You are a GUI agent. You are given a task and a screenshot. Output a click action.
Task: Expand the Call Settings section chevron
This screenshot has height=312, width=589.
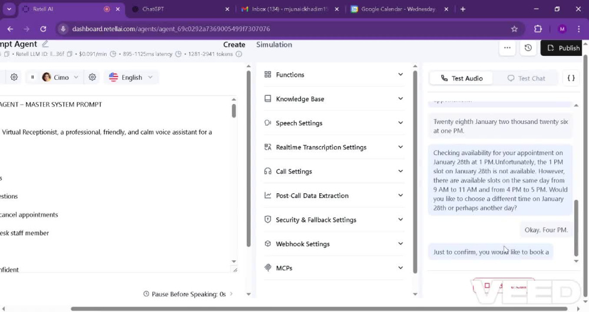401,171
